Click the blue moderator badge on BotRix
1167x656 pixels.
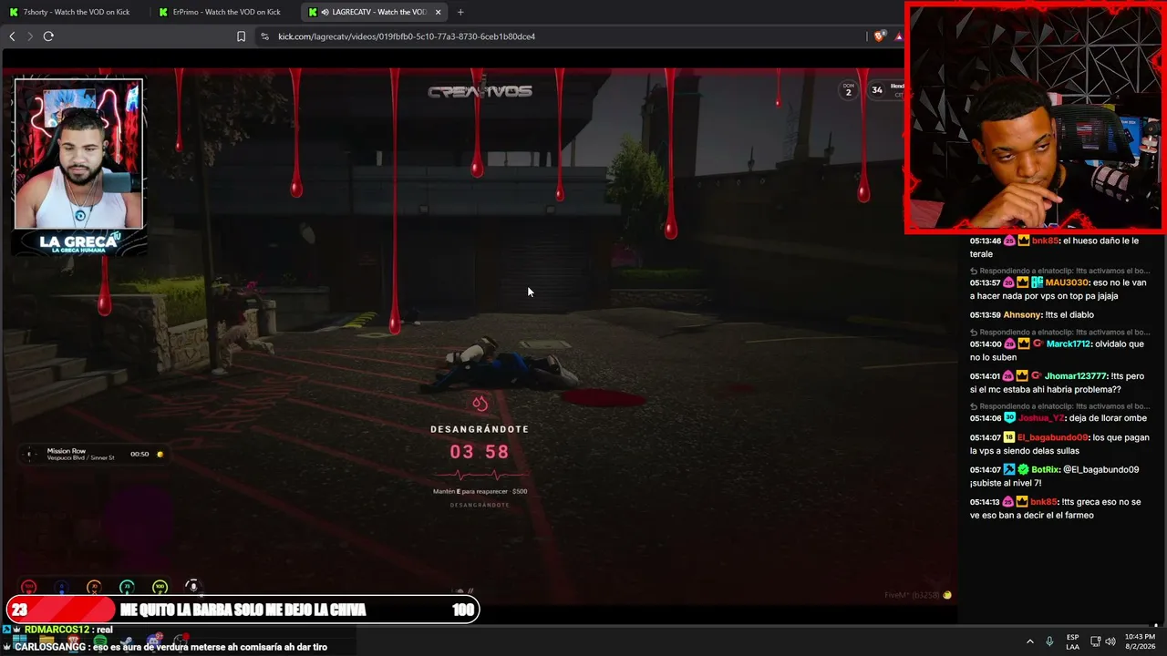tap(1009, 469)
